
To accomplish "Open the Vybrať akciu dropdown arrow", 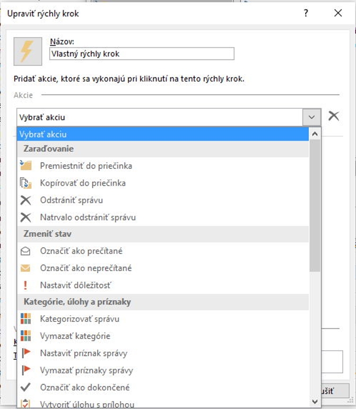I will tap(311, 117).
